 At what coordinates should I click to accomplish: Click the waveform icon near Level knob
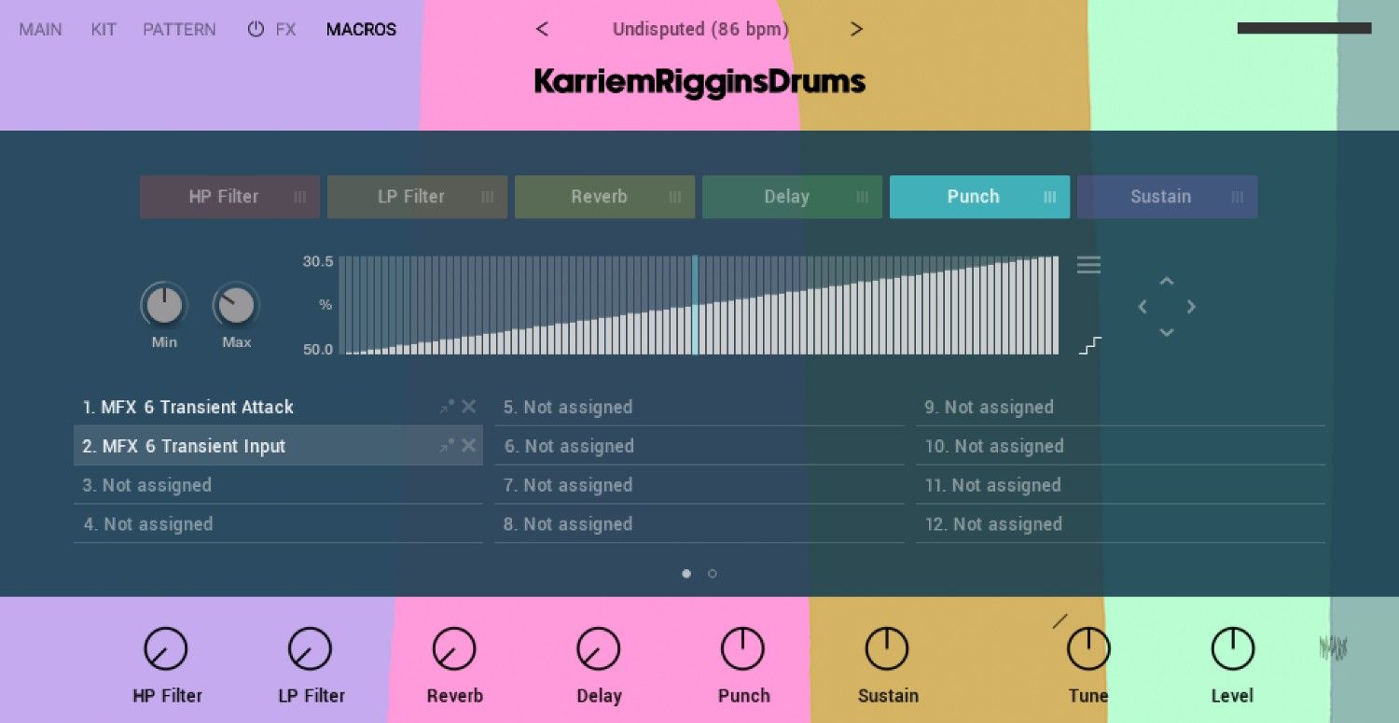1333,647
